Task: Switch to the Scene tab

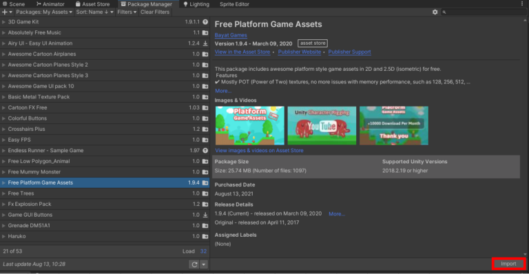Action: 14,4
